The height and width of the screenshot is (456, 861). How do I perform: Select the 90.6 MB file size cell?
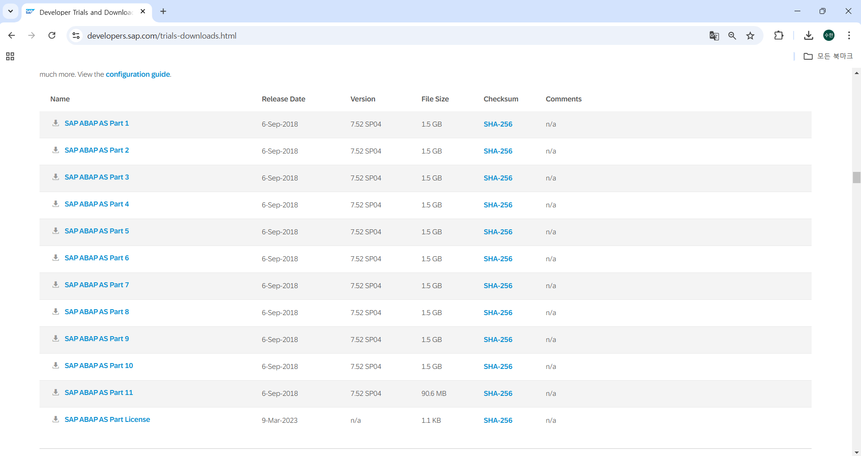coord(434,393)
